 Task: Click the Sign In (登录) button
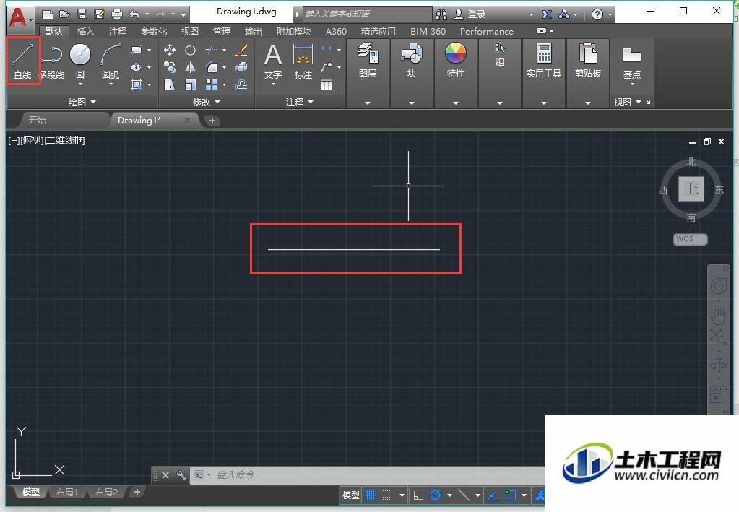tap(470, 14)
